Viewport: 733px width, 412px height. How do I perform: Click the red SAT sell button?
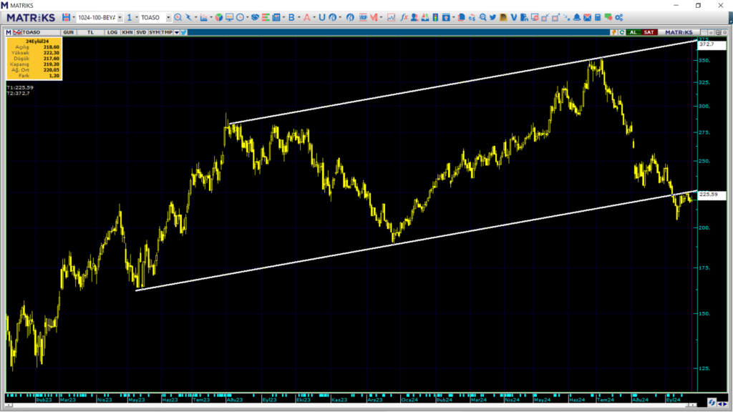649,32
